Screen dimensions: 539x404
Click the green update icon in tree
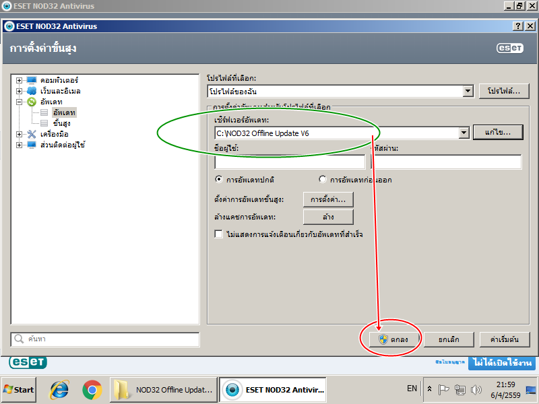pos(32,102)
